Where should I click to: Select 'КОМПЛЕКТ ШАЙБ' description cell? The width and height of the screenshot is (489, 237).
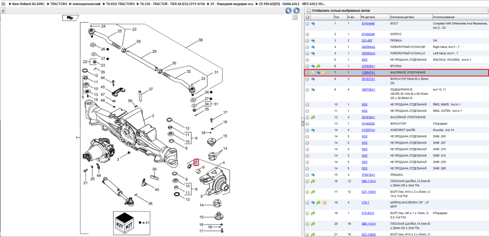[x=402, y=130]
